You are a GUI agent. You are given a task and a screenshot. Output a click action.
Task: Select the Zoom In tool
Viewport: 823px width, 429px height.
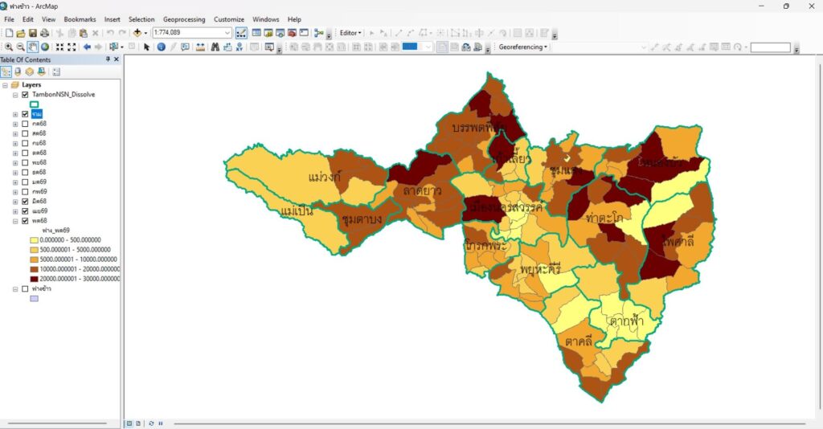[x=8, y=47]
